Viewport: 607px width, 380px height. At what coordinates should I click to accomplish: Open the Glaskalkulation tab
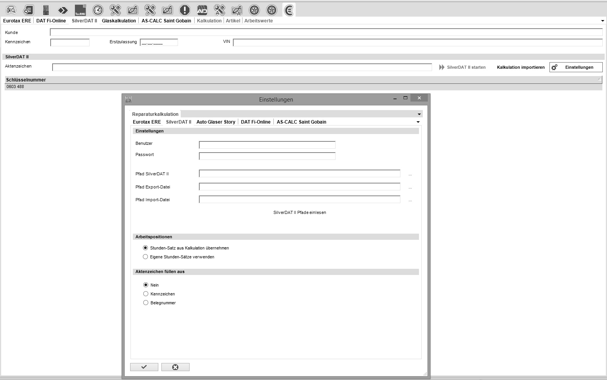pyautogui.click(x=119, y=21)
